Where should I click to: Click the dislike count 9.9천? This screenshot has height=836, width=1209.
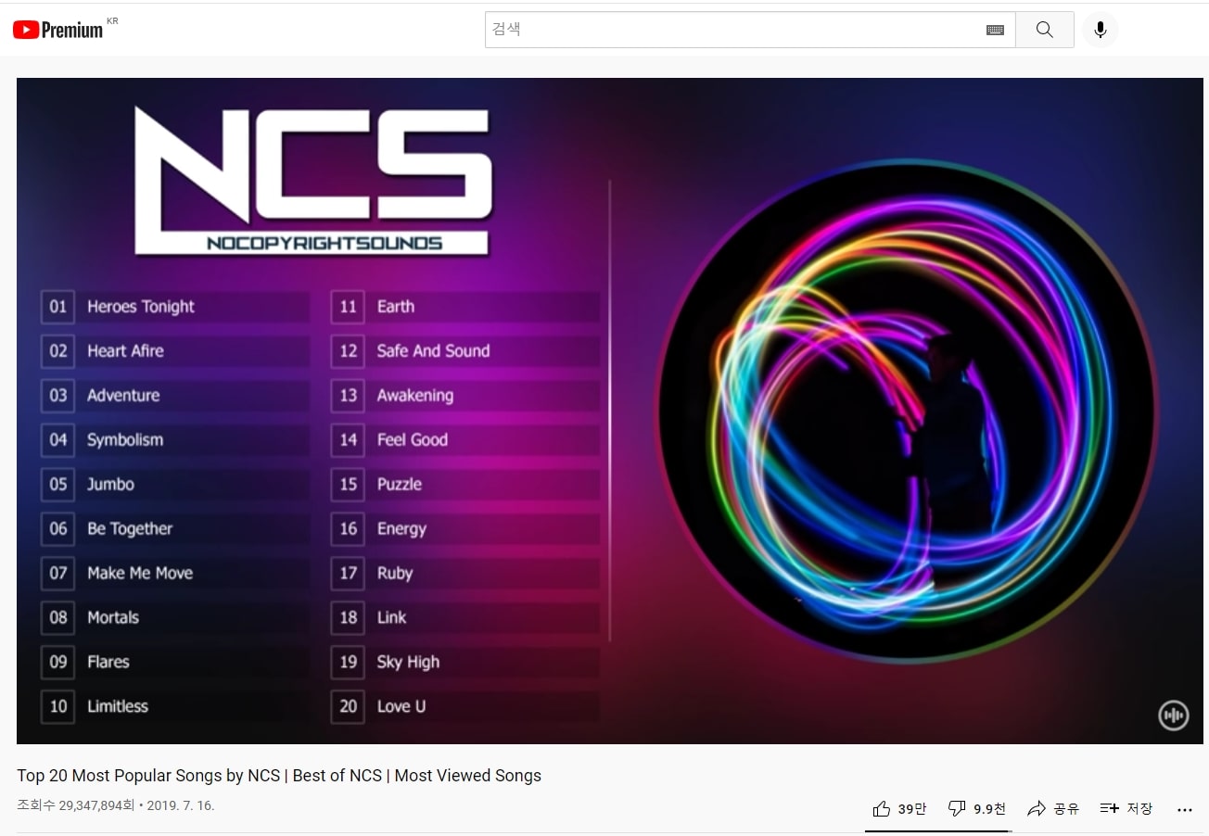pos(989,809)
